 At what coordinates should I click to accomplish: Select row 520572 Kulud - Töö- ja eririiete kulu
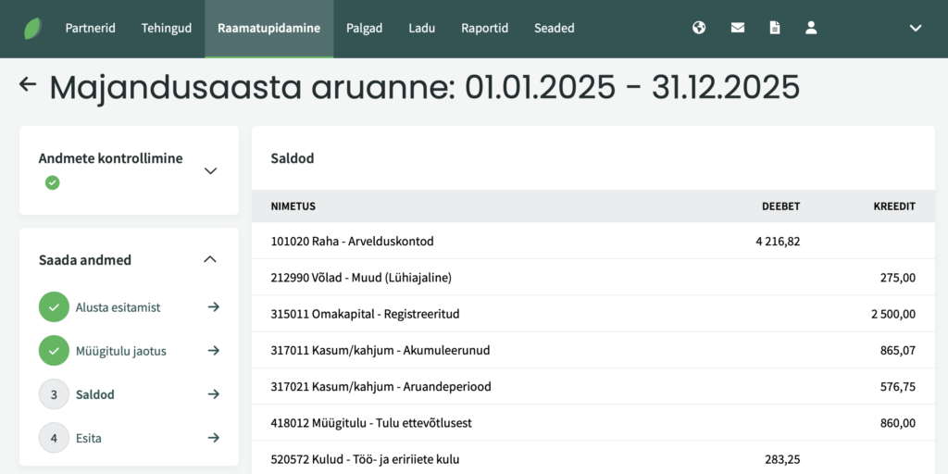(x=593, y=457)
